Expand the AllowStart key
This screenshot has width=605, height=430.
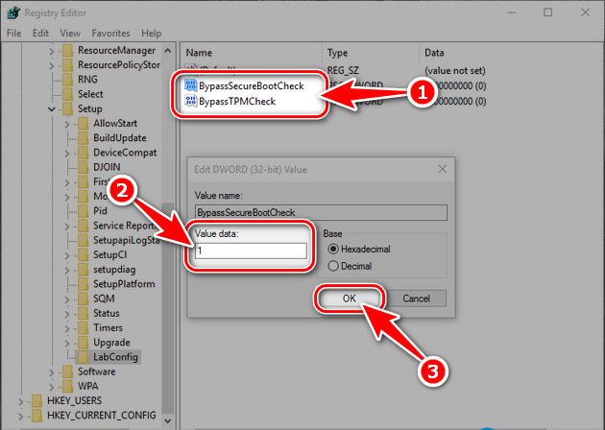coord(67,124)
